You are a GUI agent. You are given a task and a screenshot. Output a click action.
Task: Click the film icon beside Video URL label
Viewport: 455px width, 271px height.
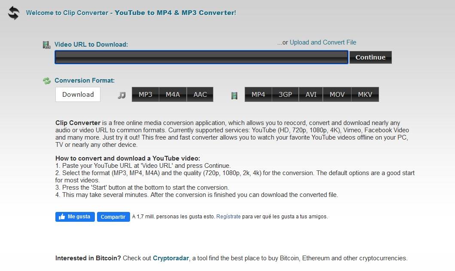46,45
